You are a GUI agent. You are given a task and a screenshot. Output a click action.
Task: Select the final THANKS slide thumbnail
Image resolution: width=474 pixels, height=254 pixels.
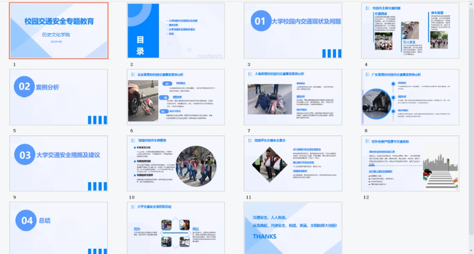tap(293, 228)
